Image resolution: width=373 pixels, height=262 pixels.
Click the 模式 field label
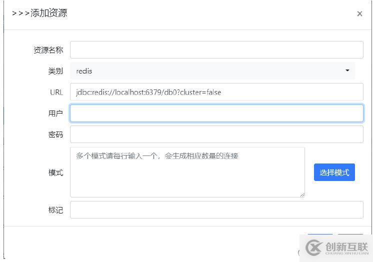coord(55,172)
